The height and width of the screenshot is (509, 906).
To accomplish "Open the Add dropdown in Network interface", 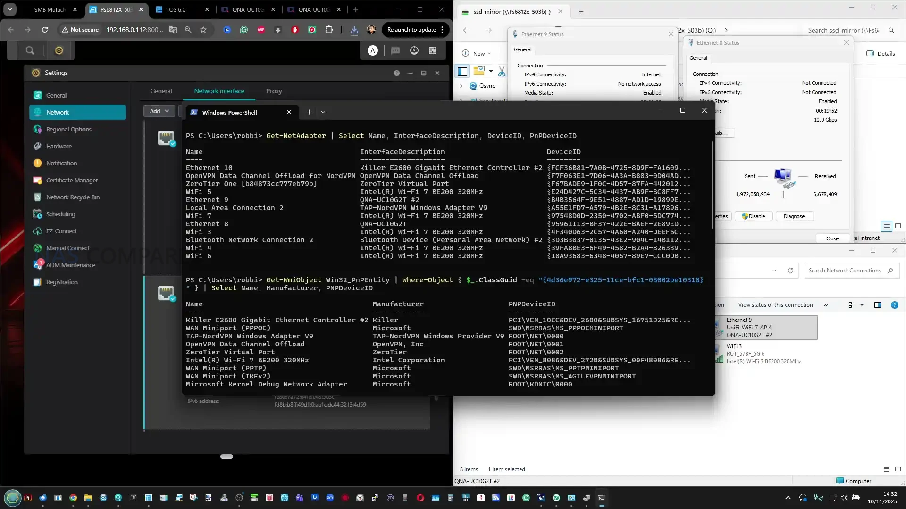I will tap(159, 111).
